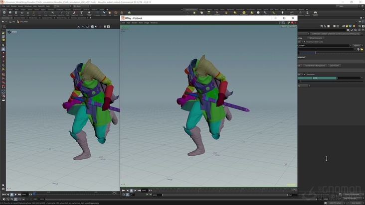Click the yellow sticky note icon
365x205 pixels.
[347, 26]
